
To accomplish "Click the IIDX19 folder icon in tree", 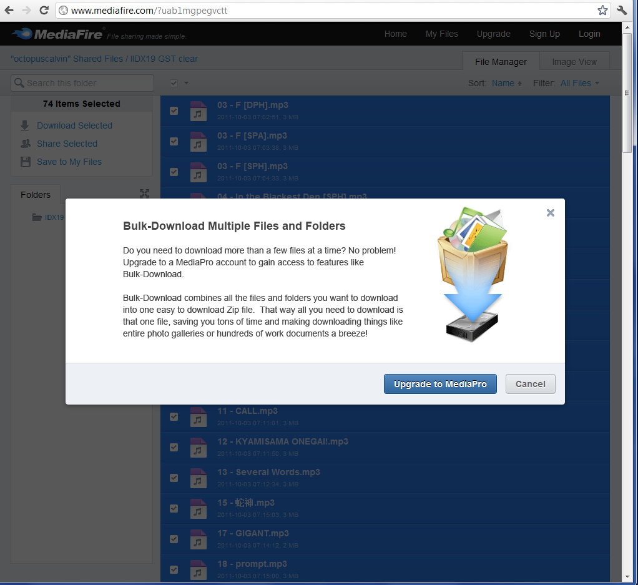I will pos(37,217).
